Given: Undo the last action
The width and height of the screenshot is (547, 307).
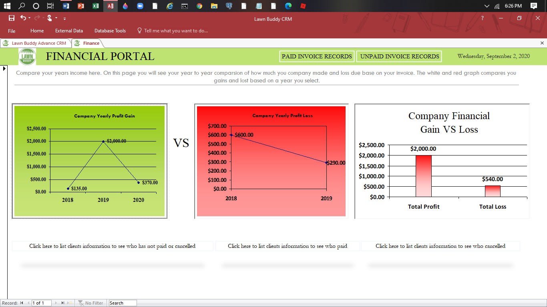Looking at the screenshot, I should pyautogui.click(x=23, y=18).
